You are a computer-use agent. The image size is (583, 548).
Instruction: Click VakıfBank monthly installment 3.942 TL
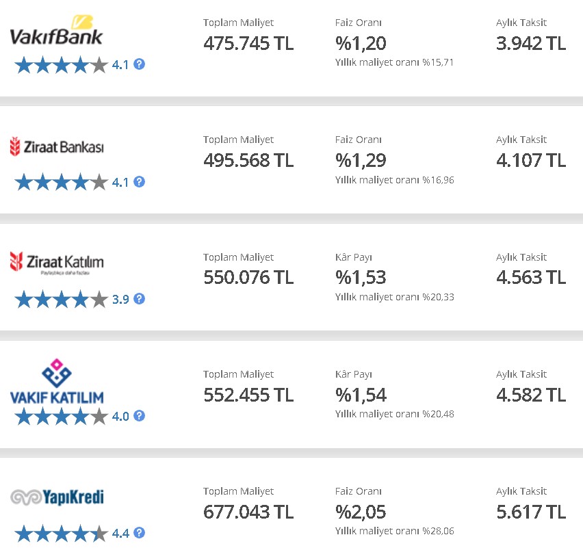531,43
